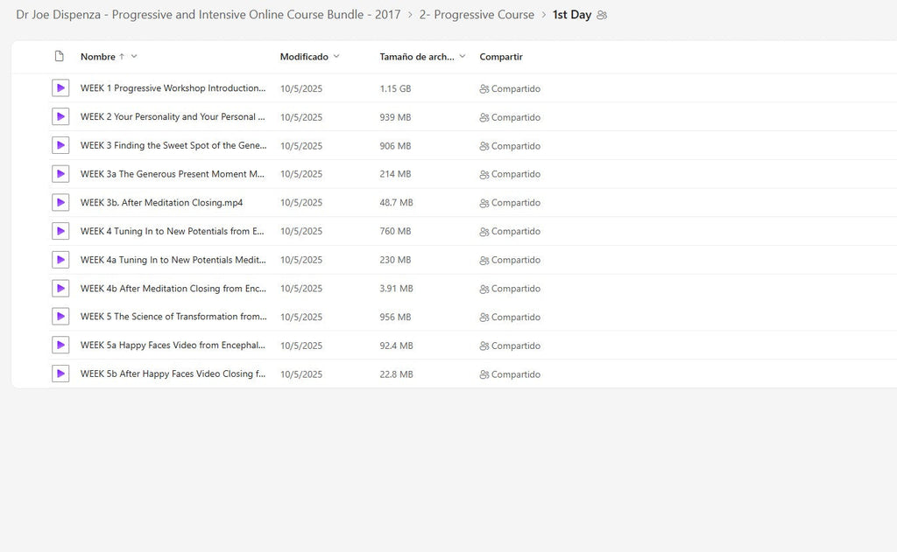The image size is (897, 552).
Task: Click Compartido status for WEEK 3 Finding row
Action: tap(510, 146)
